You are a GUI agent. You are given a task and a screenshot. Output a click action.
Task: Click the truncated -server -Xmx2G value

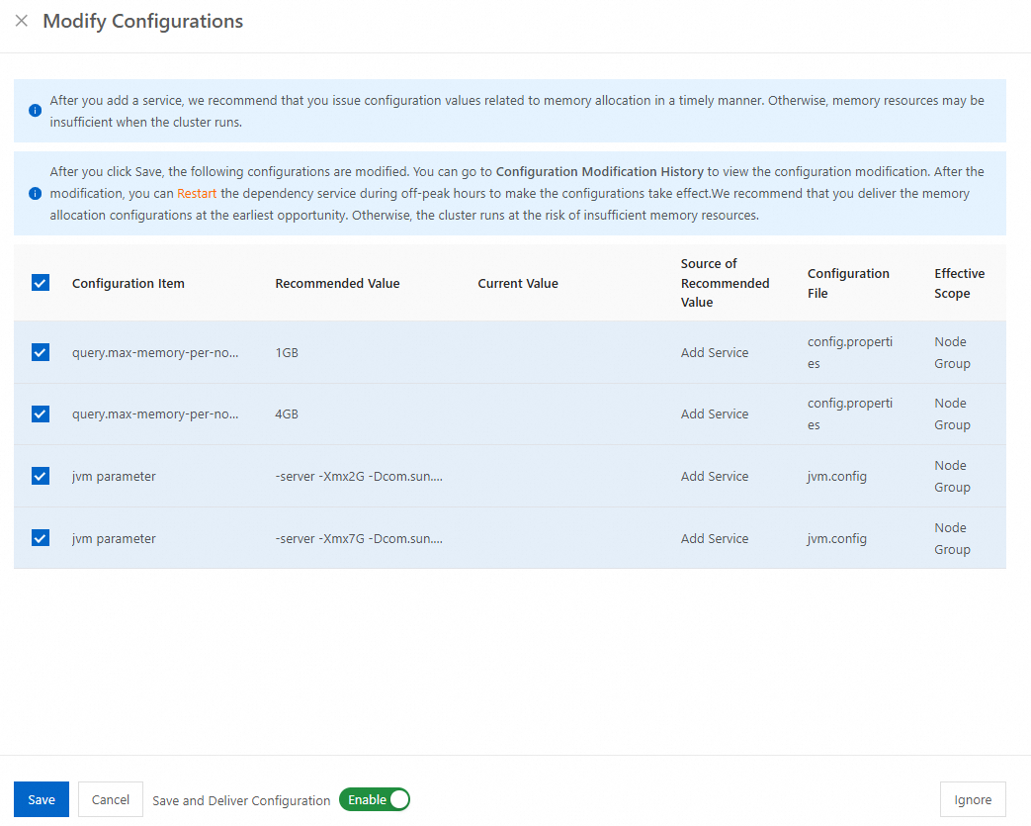tap(359, 476)
